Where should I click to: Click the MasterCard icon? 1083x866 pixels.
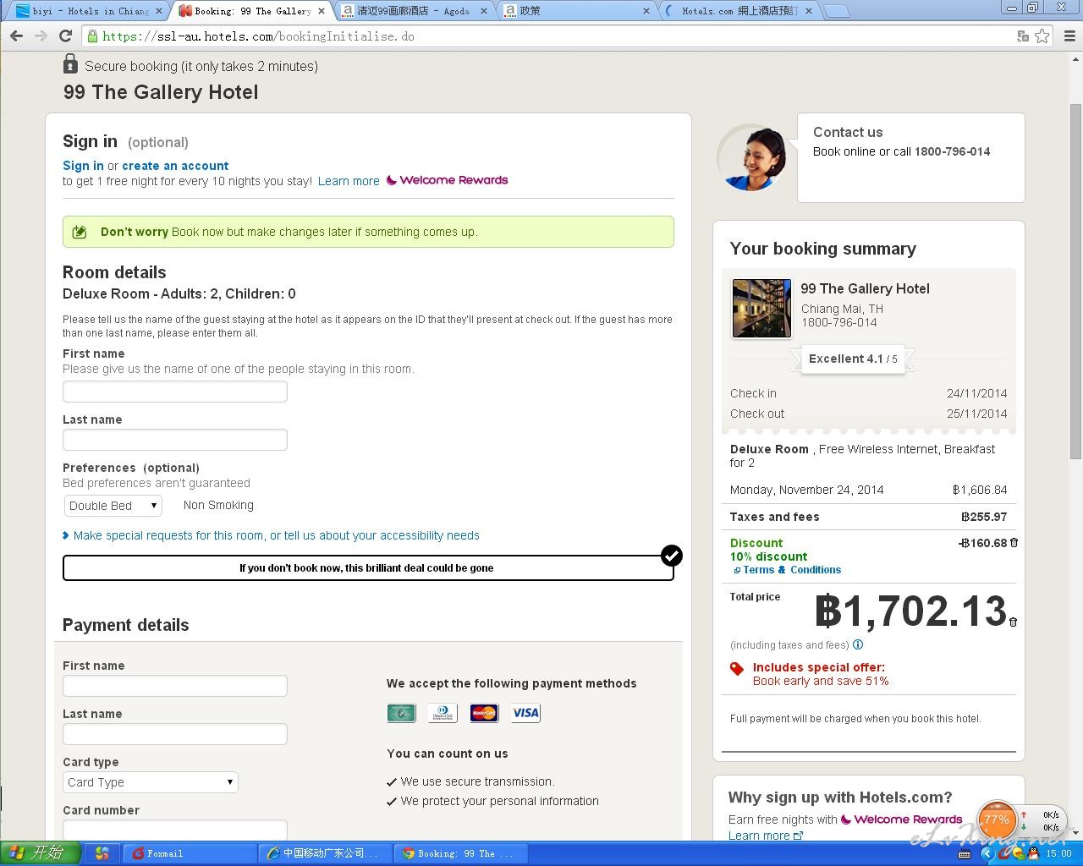(484, 713)
